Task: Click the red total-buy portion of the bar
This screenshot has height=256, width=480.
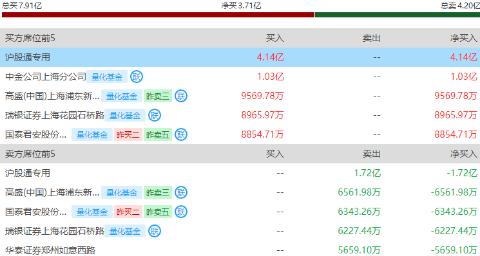Action: pos(158,15)
